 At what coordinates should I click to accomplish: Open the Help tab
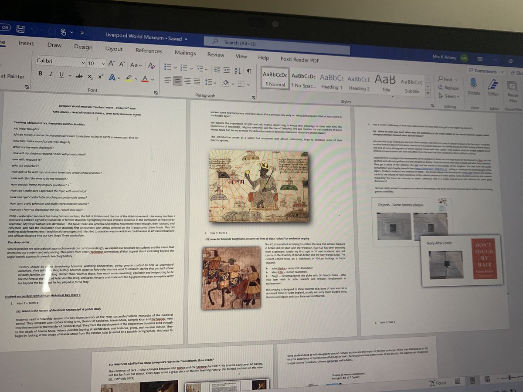click(263, 57)
